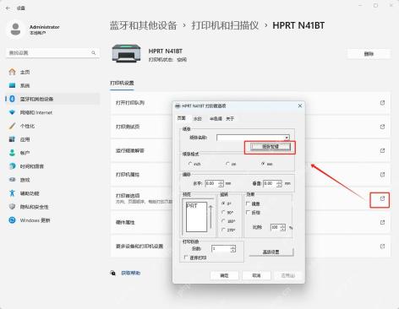Click the 垂直 offset spinner arrows
399x309 pixels.
pyautogui.click(x=279, y=183)
